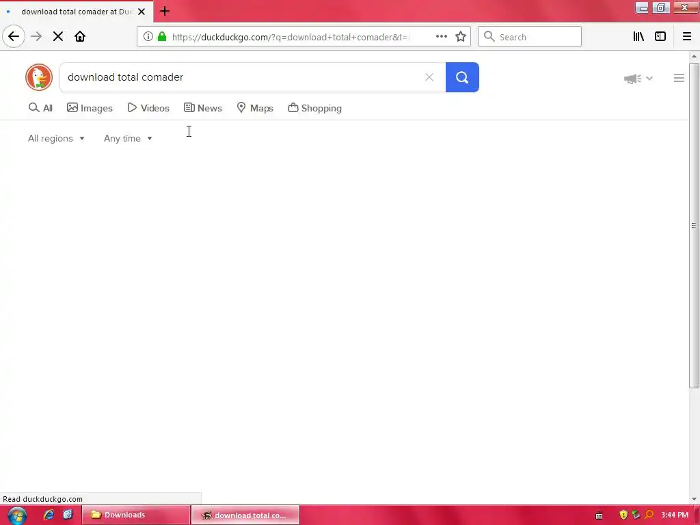Switch to All results
The width and height of the screenshot is (700, 525).
click(x=40, y=108)
